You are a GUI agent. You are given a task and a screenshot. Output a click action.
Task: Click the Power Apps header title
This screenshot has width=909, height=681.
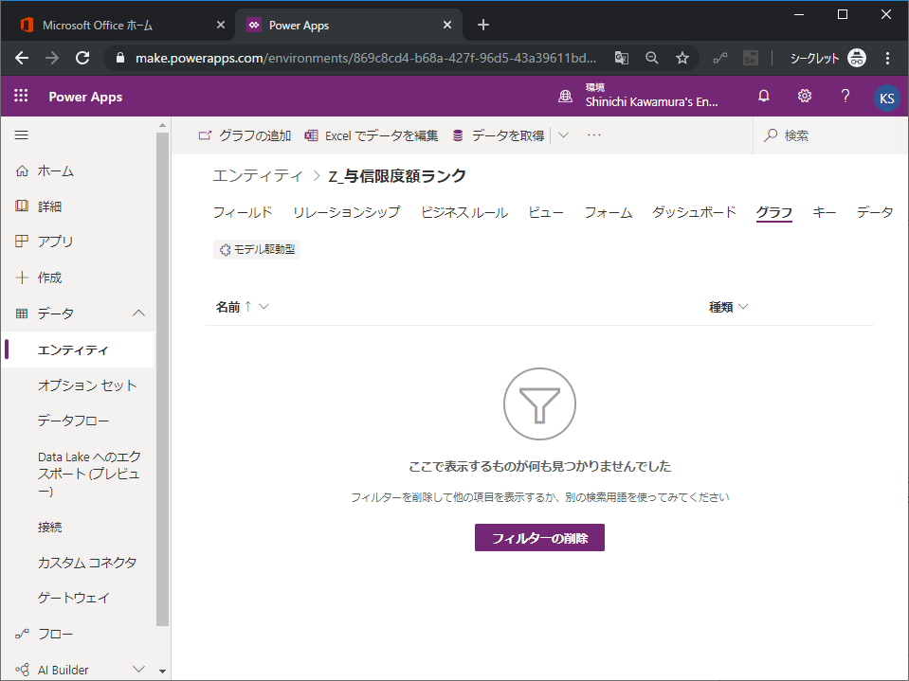85,97
